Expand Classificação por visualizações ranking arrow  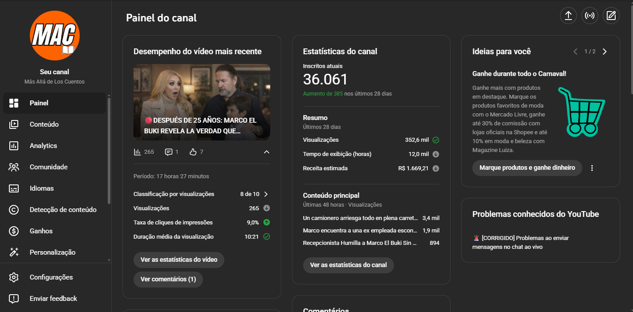[x=266, y=194]
